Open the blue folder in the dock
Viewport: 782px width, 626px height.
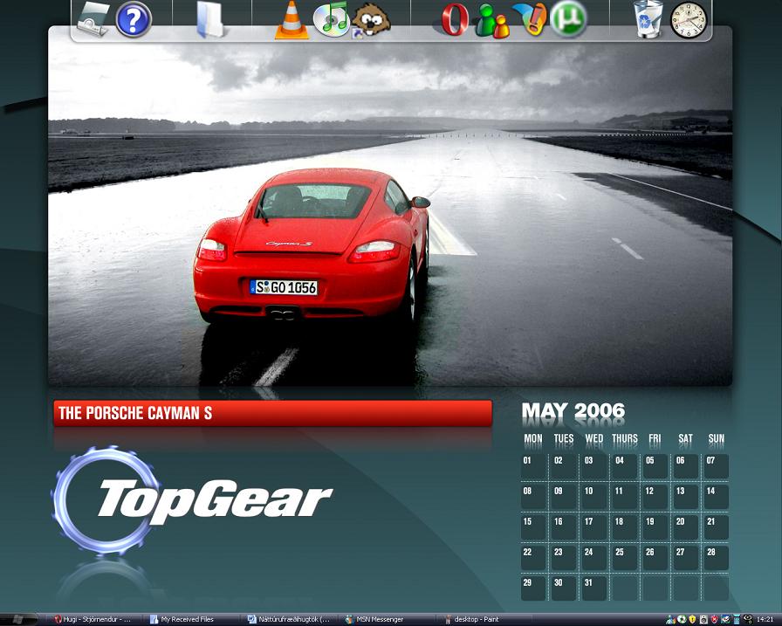click(x=210, y=19)
